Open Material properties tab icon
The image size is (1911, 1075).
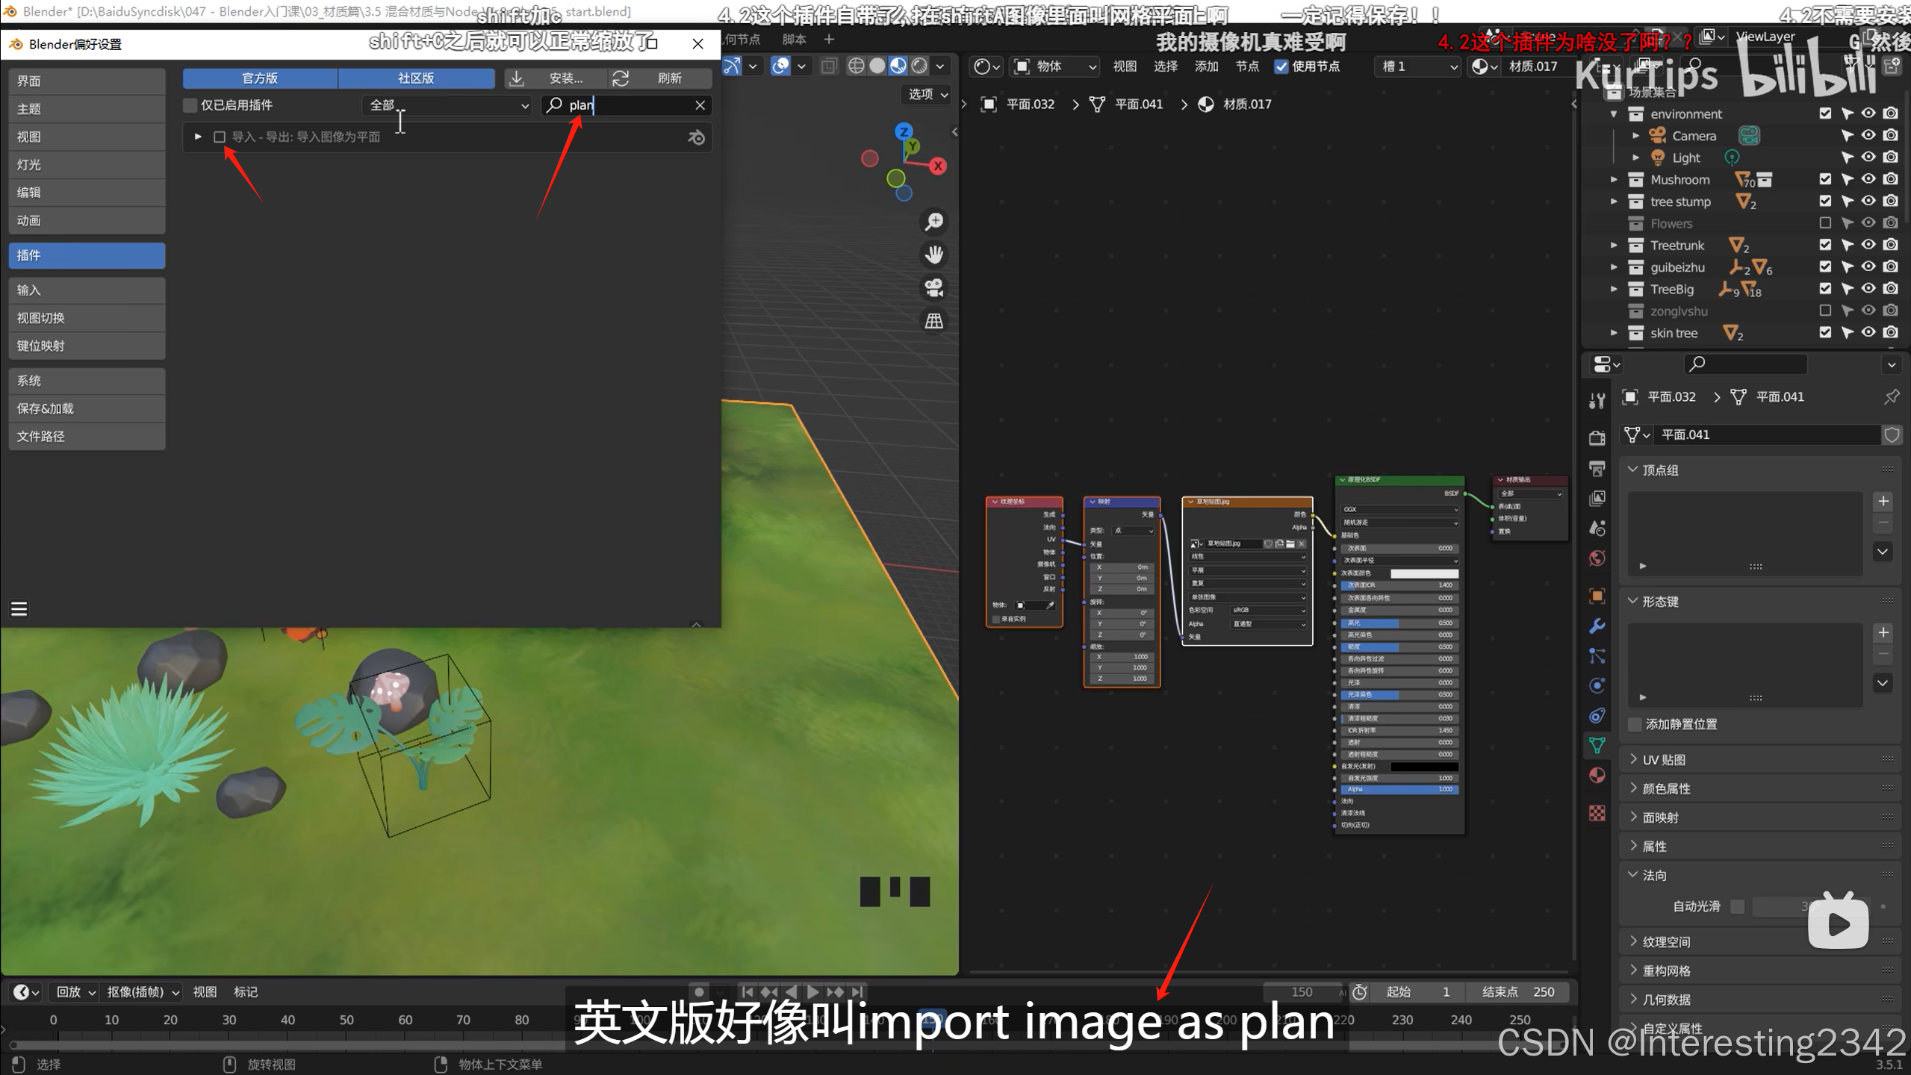(x=1597, y=775)
